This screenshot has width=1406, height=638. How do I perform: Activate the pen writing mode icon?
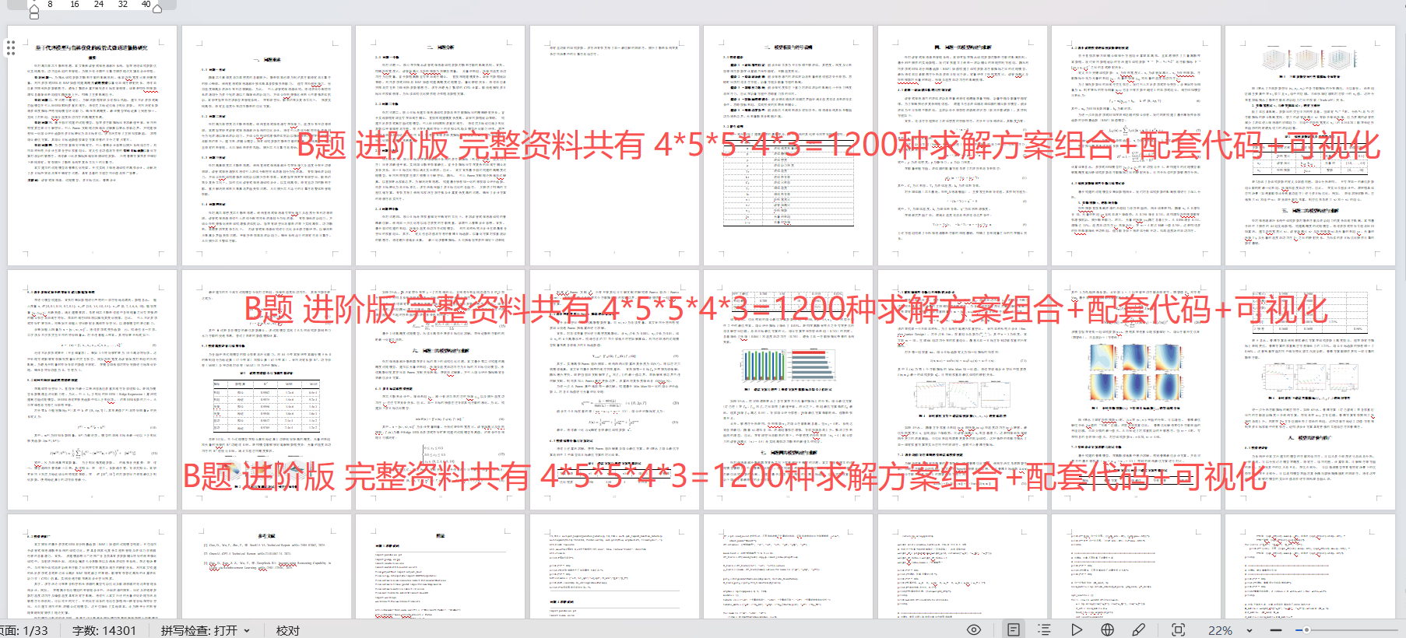pyautogui.click(x=1138, y=629)
